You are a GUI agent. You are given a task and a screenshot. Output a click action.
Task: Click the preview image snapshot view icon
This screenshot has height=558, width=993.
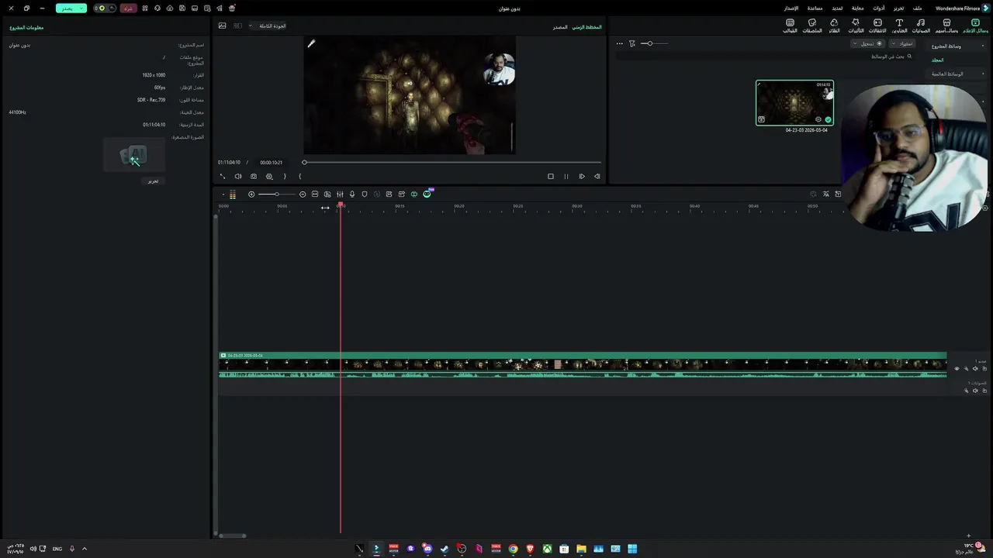coord(222,26)
